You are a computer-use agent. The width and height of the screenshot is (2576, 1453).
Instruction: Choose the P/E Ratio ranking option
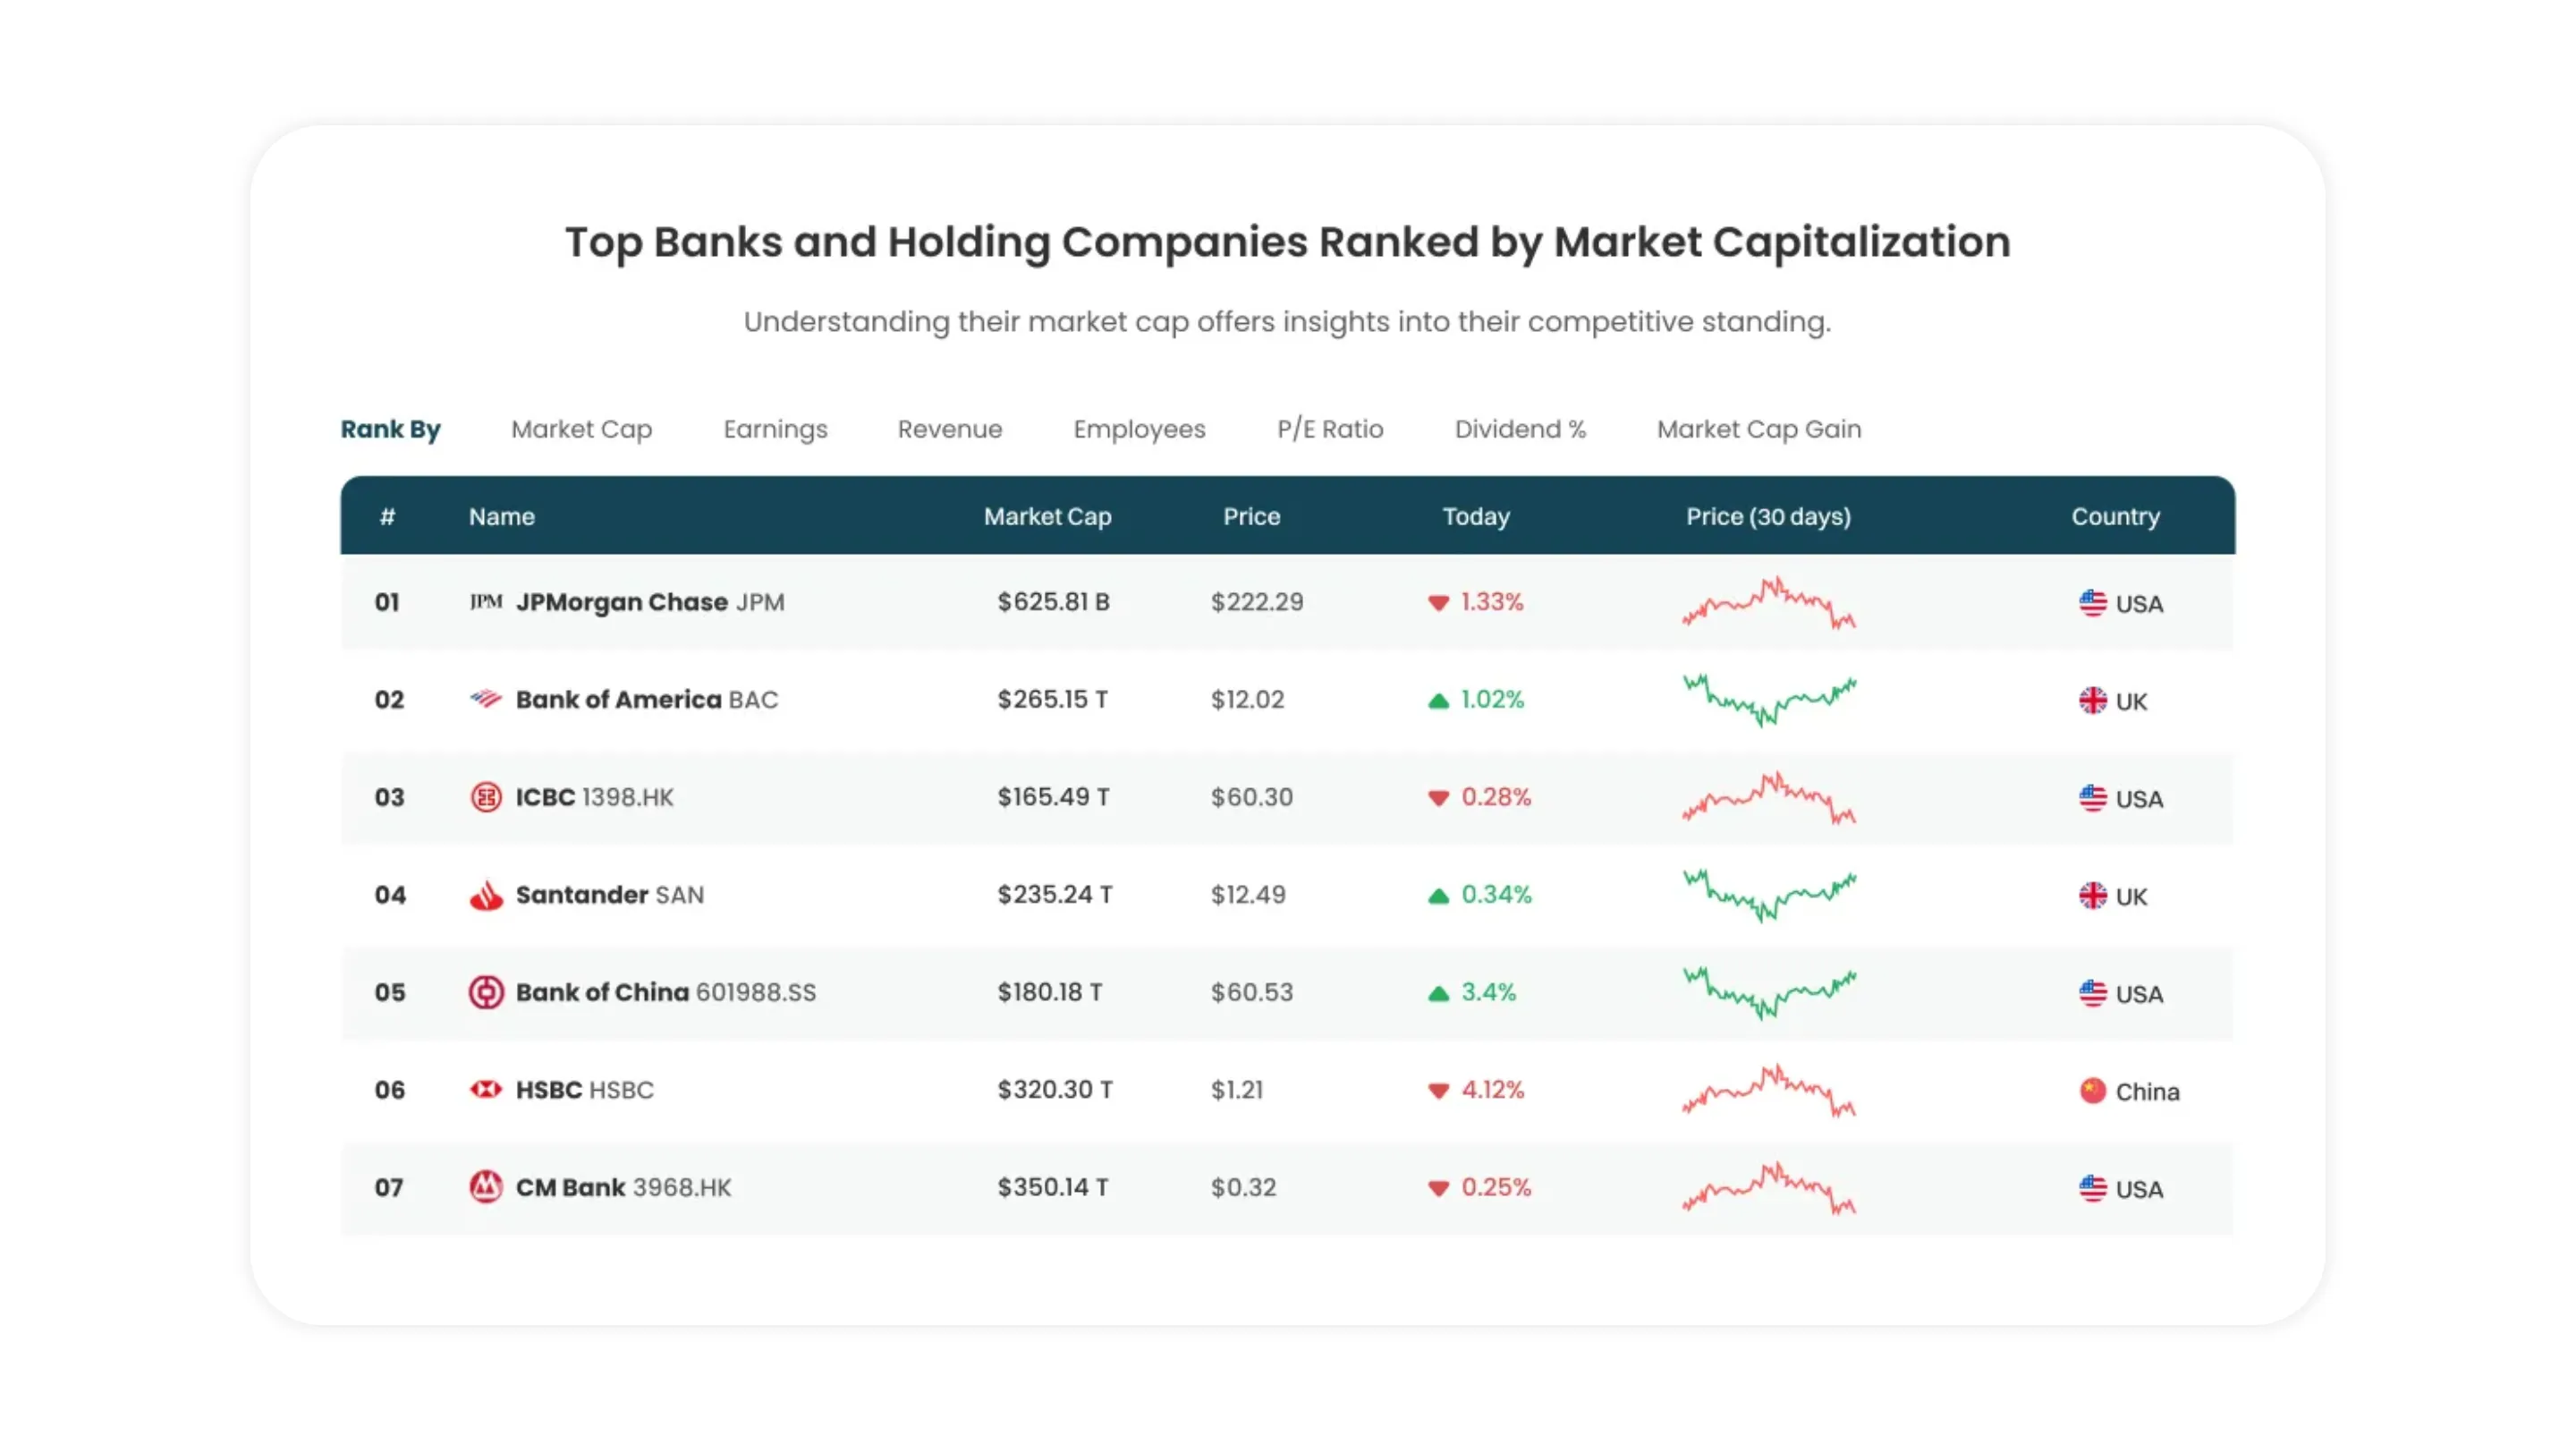point(1330,429)
